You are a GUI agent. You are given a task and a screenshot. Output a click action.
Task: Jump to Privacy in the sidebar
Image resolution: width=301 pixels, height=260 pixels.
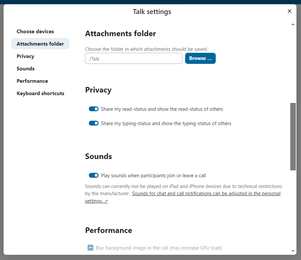point(25,56)
